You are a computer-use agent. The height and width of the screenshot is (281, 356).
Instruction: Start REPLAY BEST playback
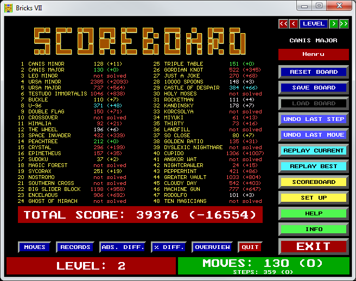[x=313, y=166]
